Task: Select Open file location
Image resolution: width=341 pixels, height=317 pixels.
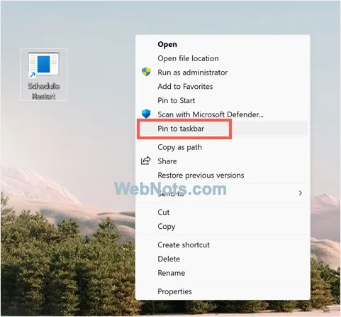Action: [188, 58]
